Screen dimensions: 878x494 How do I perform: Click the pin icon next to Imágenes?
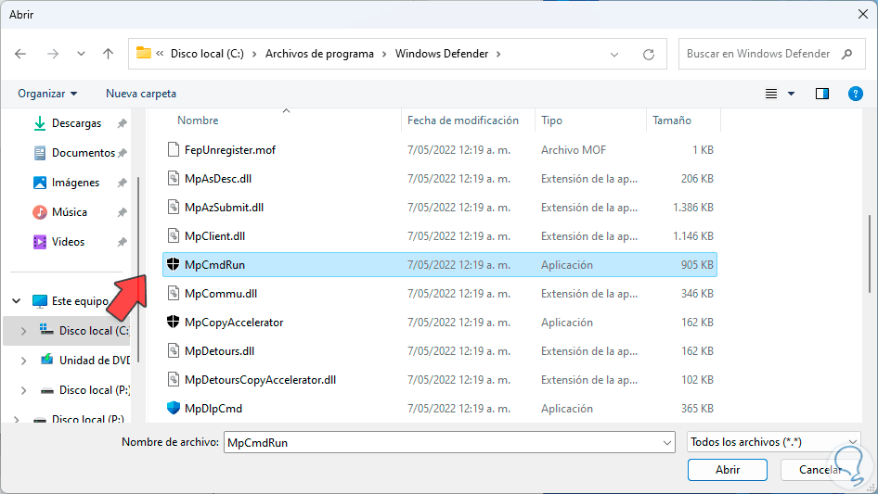[123, 183]
